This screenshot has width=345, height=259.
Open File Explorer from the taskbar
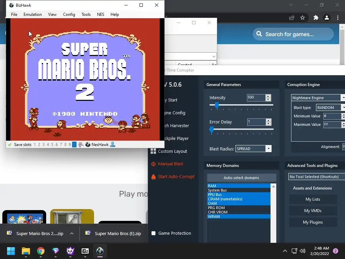click(x=26, y=251)
